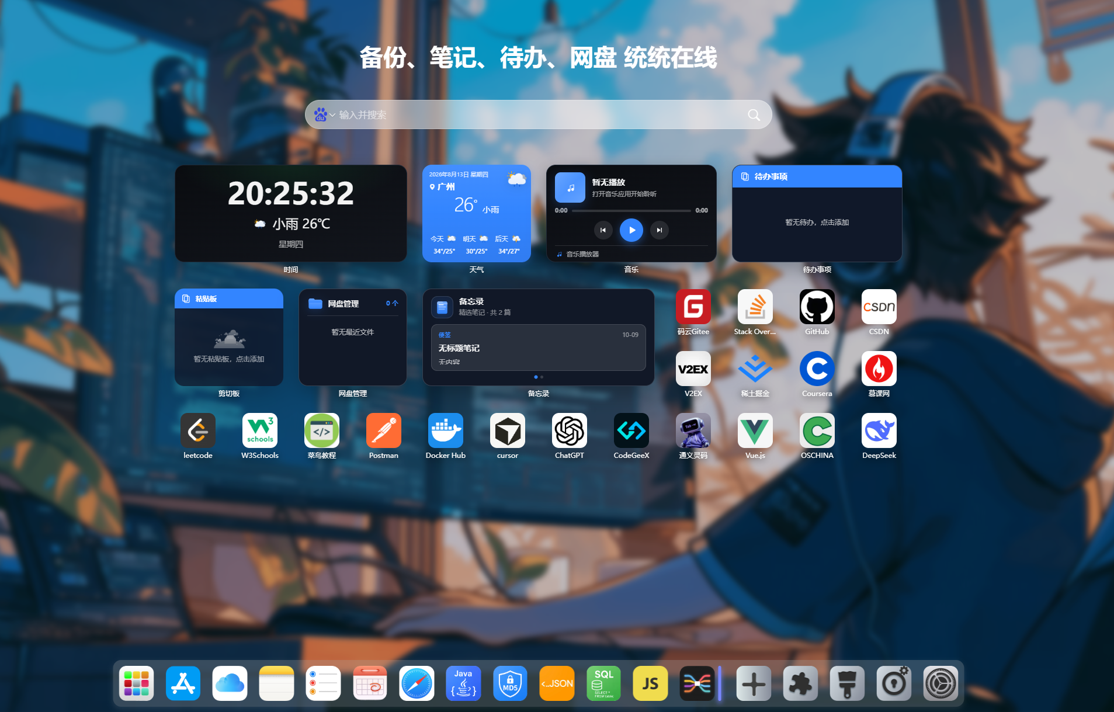Click the 粘贴板 widget header
The image size is (1114, 712).
point(229,298)
